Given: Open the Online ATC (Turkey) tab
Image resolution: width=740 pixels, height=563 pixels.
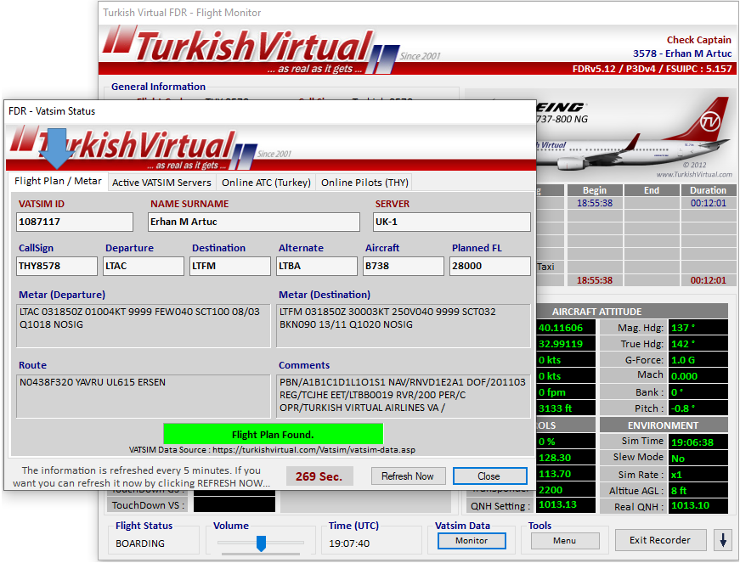Looking at the screenshot, I should tap(266, 183).
